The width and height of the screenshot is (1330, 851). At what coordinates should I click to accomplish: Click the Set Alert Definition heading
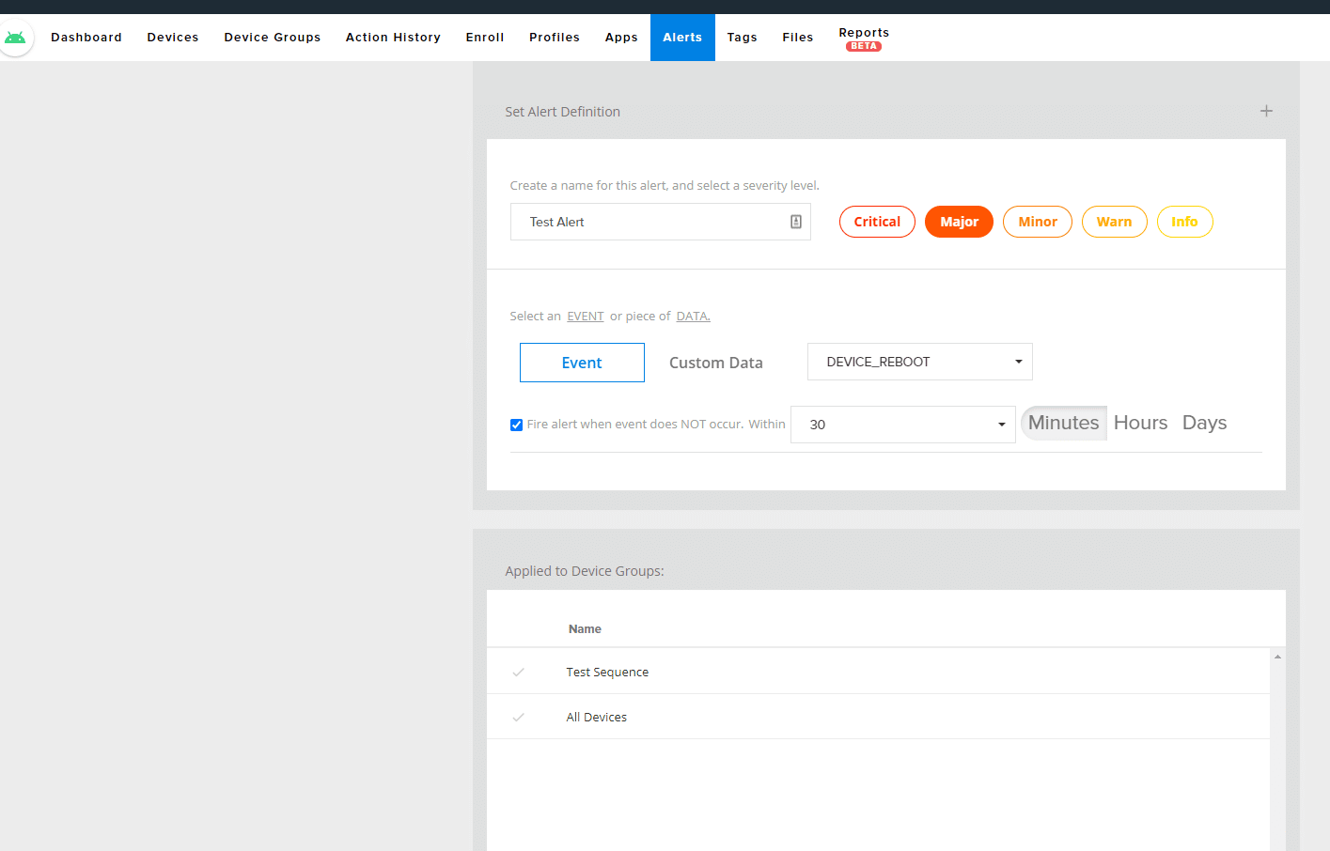(x=562, y=112)
